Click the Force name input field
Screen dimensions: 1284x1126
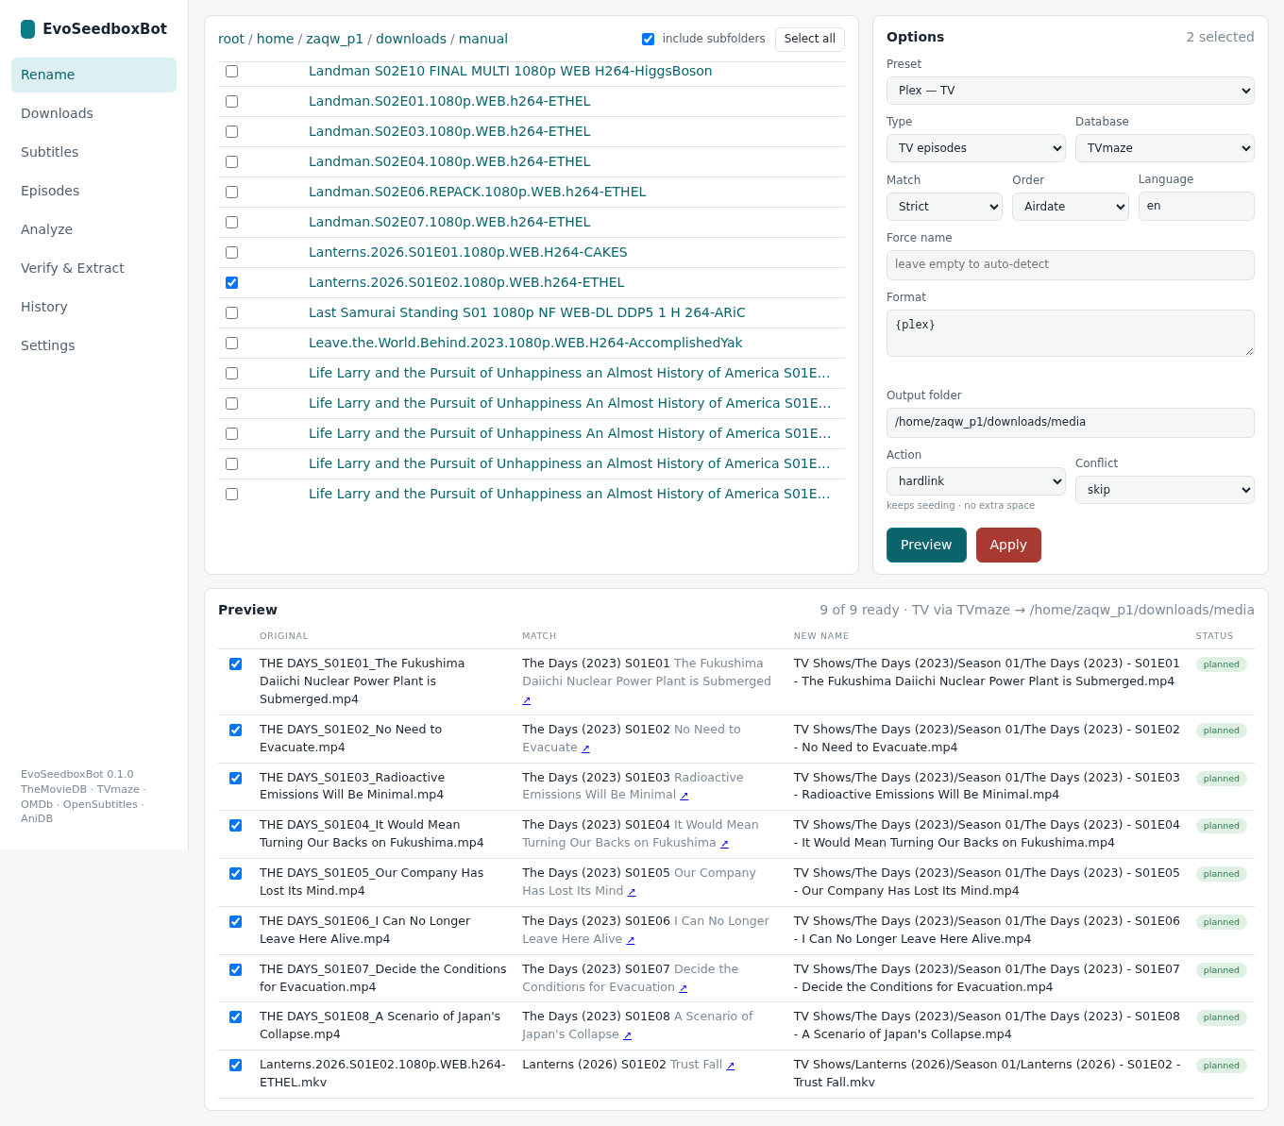coord(1070,265)
